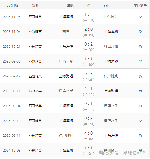150x159 pixels.
Task: Click 亚冠精英 in the 2025-11-25 row
Action: point(35,17)
